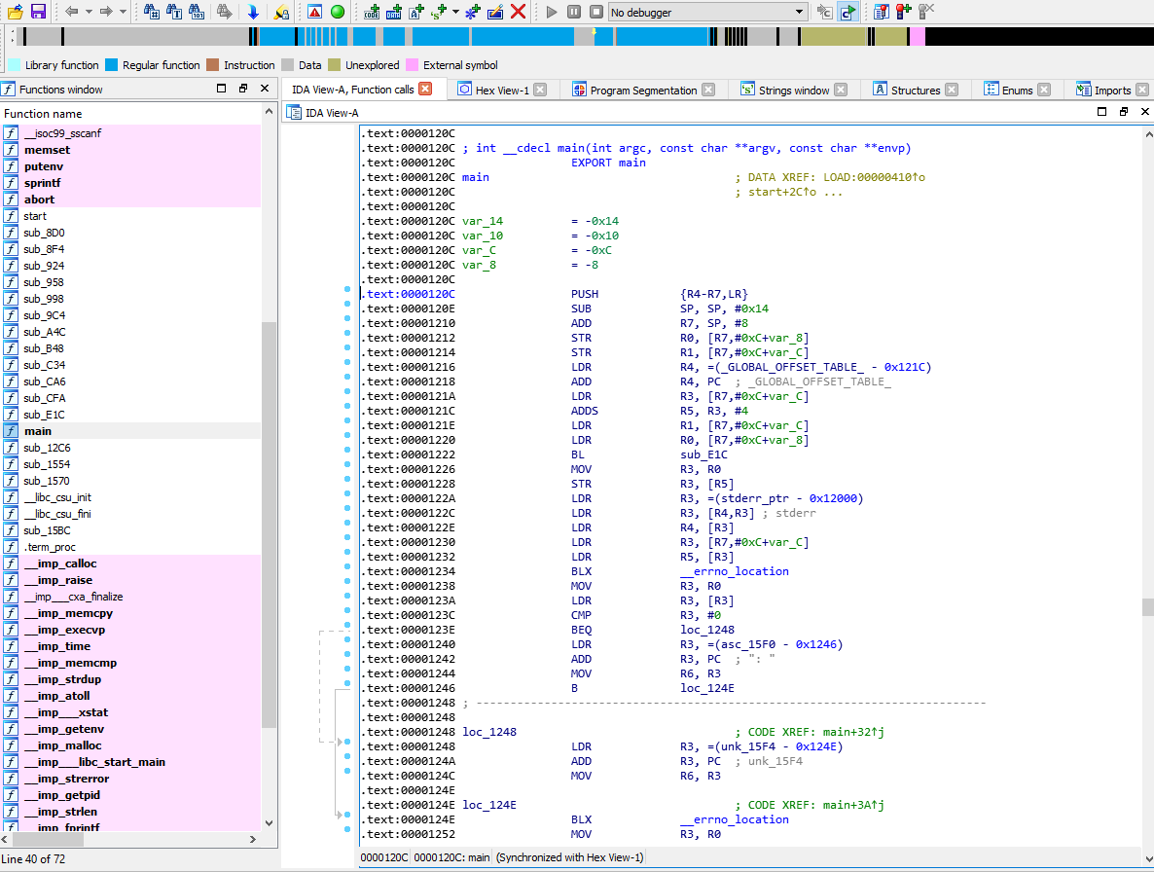Switch to the Strings window tab
1154x872 pixels.
pos(793,90)
